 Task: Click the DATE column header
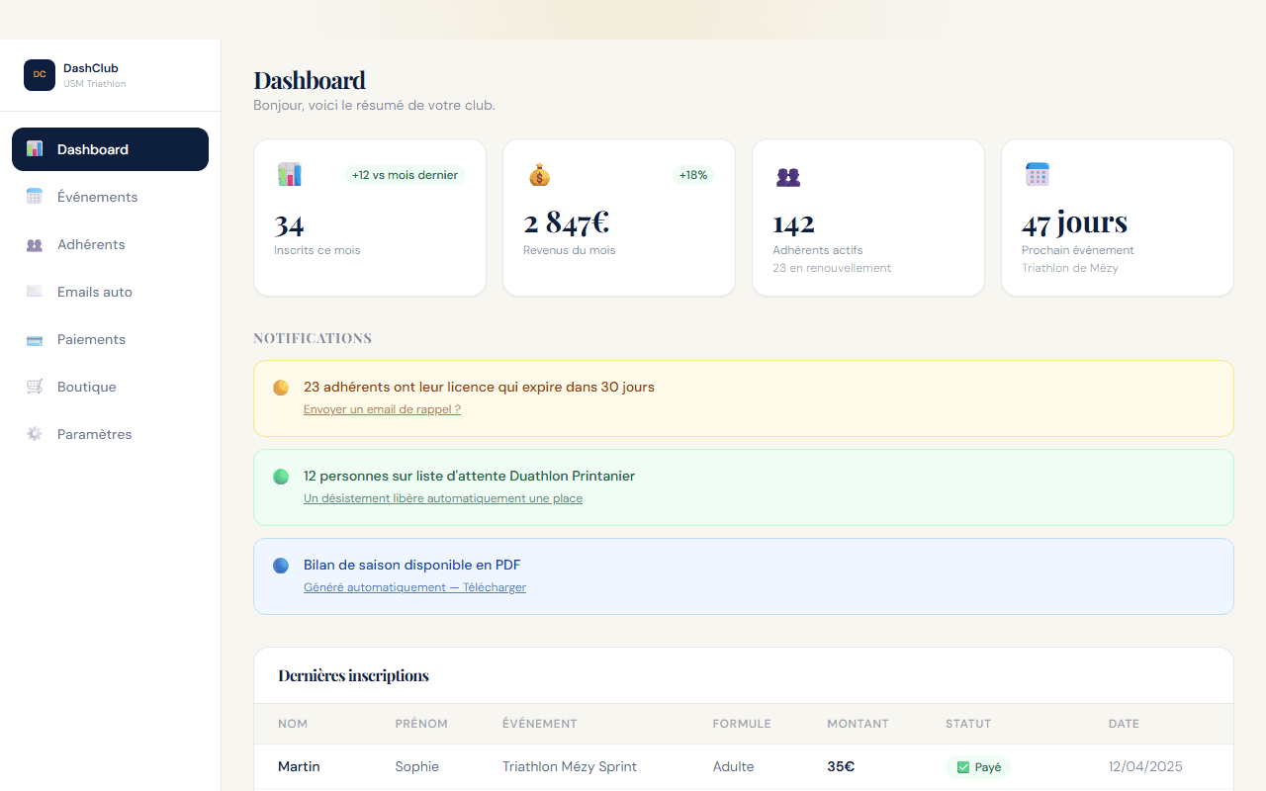[x=1124, y=724]
